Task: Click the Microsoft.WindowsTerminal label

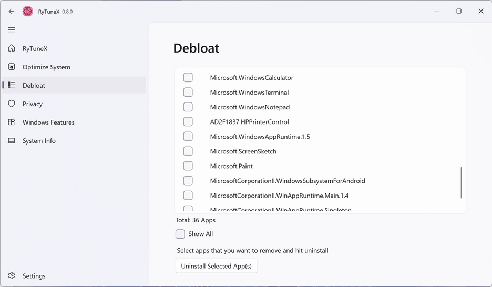Action: (250, 93)
